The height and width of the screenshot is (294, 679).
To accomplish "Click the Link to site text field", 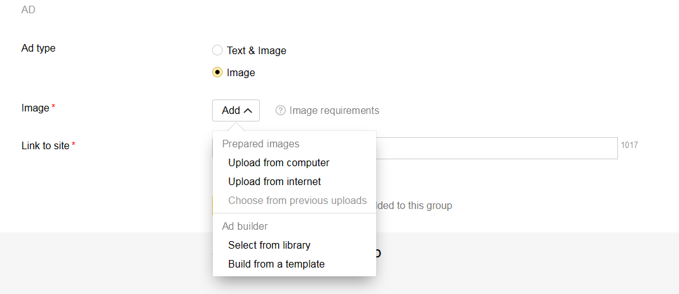I will coord(497,148).
